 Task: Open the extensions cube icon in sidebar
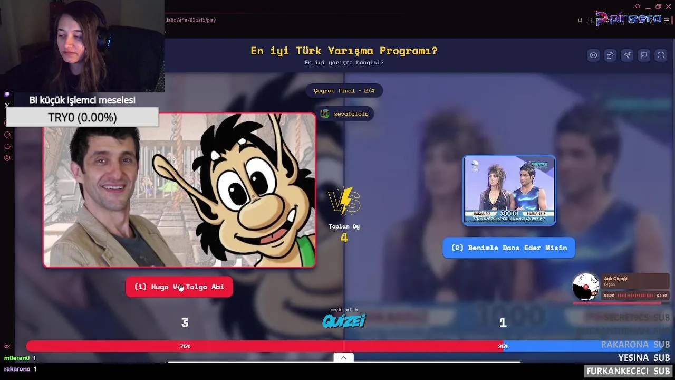click(7, 146)
